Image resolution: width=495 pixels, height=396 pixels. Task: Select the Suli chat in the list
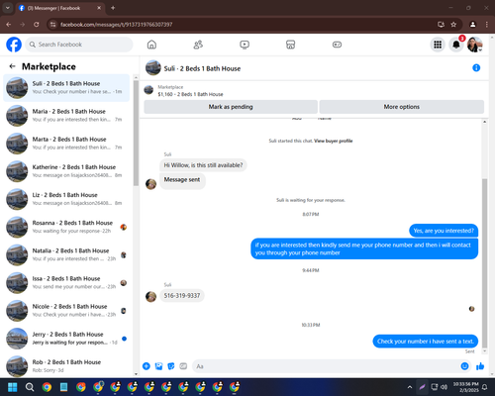click(x=66, y=88)
